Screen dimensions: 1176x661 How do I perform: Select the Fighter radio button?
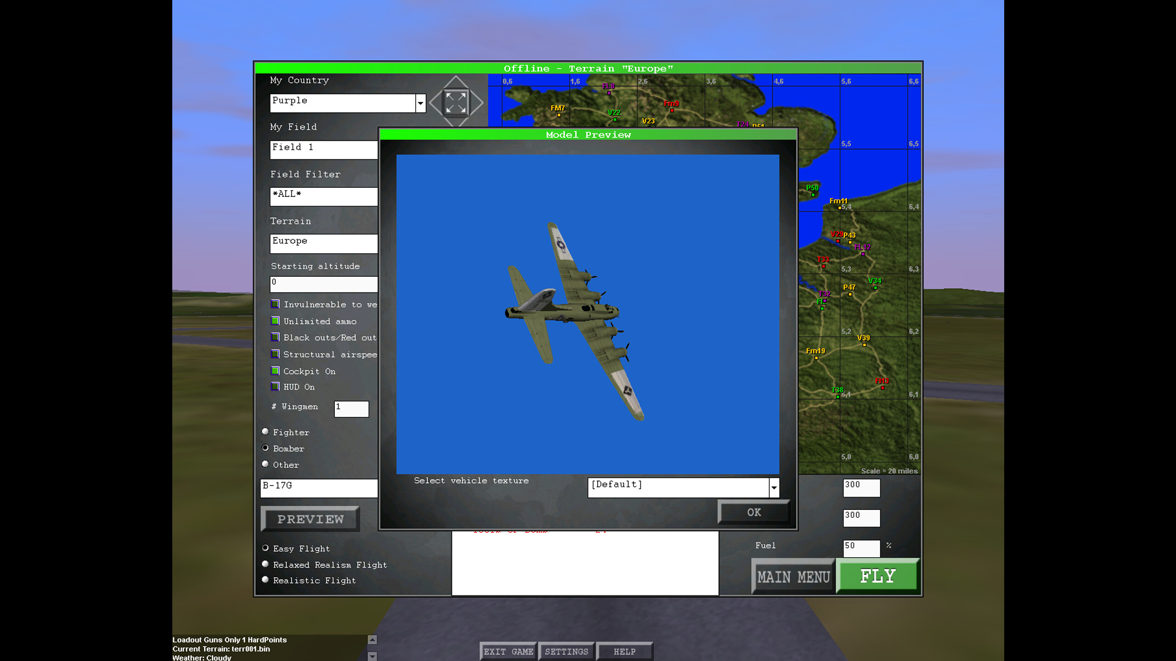pyautogui.click(x=266, y=431)
